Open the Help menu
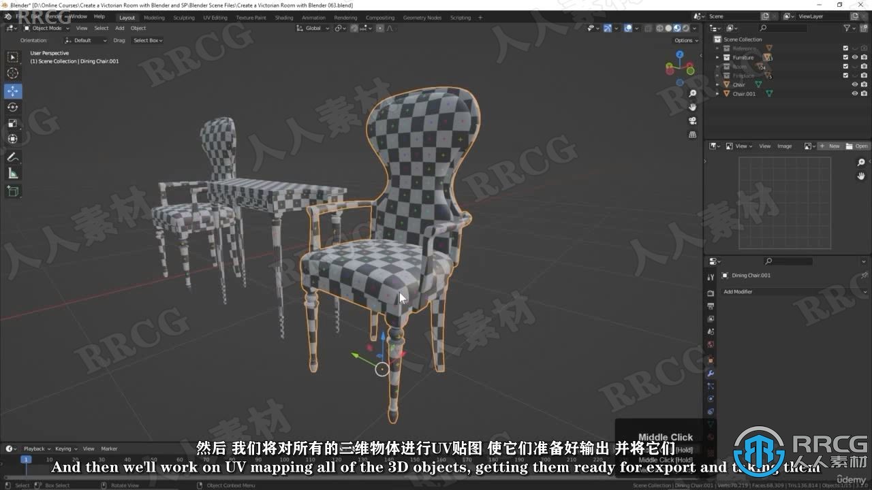Screen dimensions: 872x490 (x=99, y=16)
